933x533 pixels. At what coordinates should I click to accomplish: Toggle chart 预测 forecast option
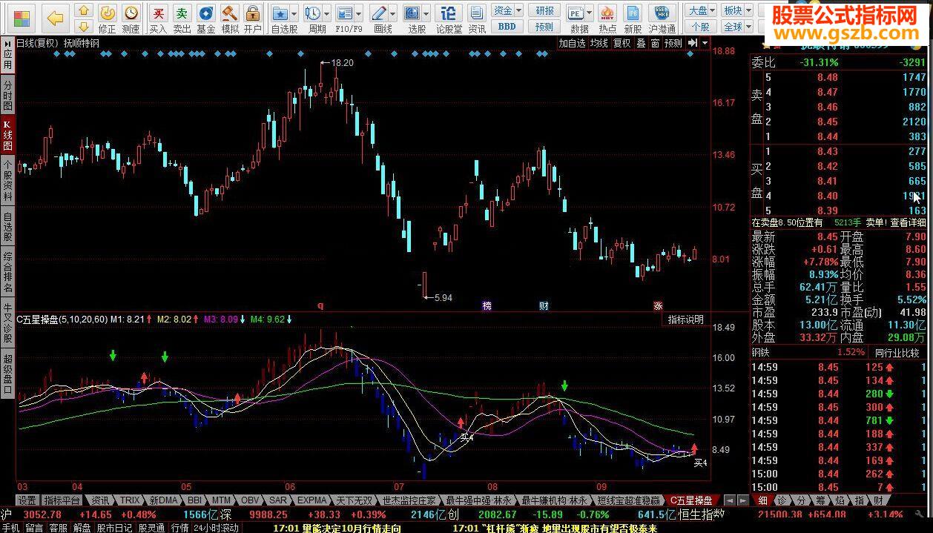(673, 43)
